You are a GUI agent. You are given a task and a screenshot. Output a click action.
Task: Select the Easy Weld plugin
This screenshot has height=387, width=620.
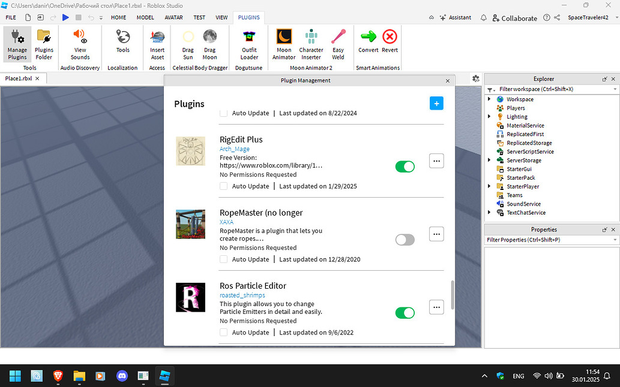[x=338, y=44]
